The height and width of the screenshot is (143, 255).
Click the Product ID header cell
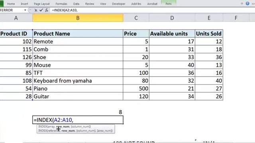point(16,33)
